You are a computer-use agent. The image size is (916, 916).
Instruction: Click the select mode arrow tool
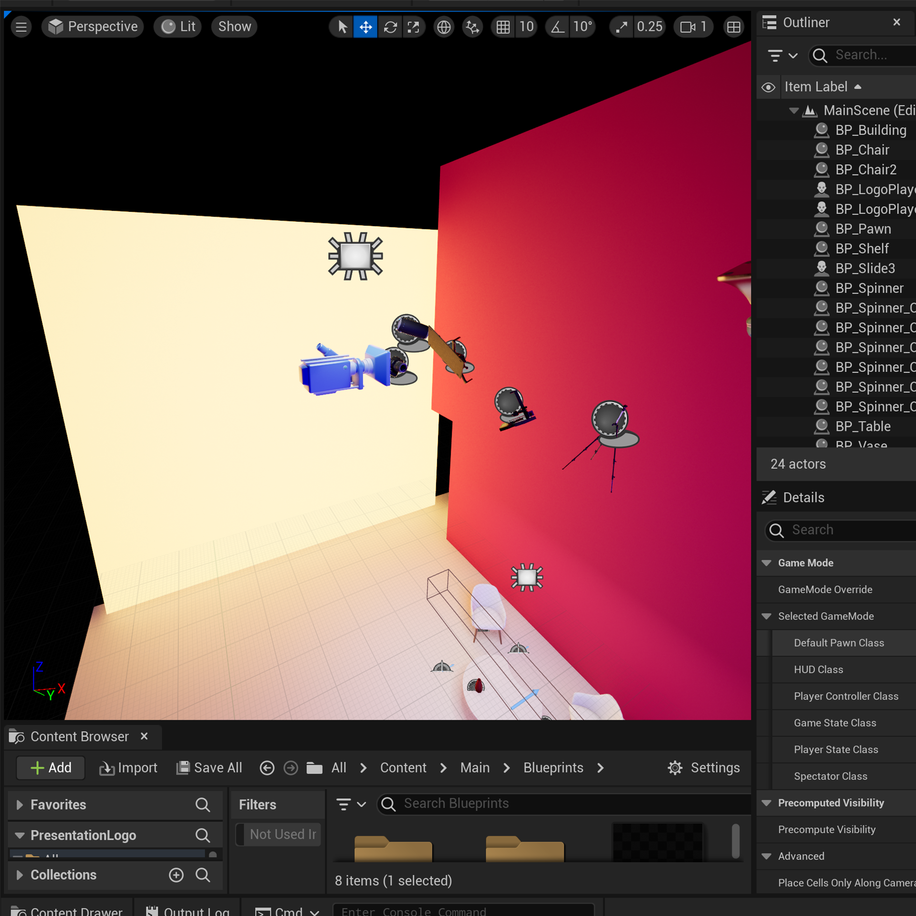[x=342, y=27]
